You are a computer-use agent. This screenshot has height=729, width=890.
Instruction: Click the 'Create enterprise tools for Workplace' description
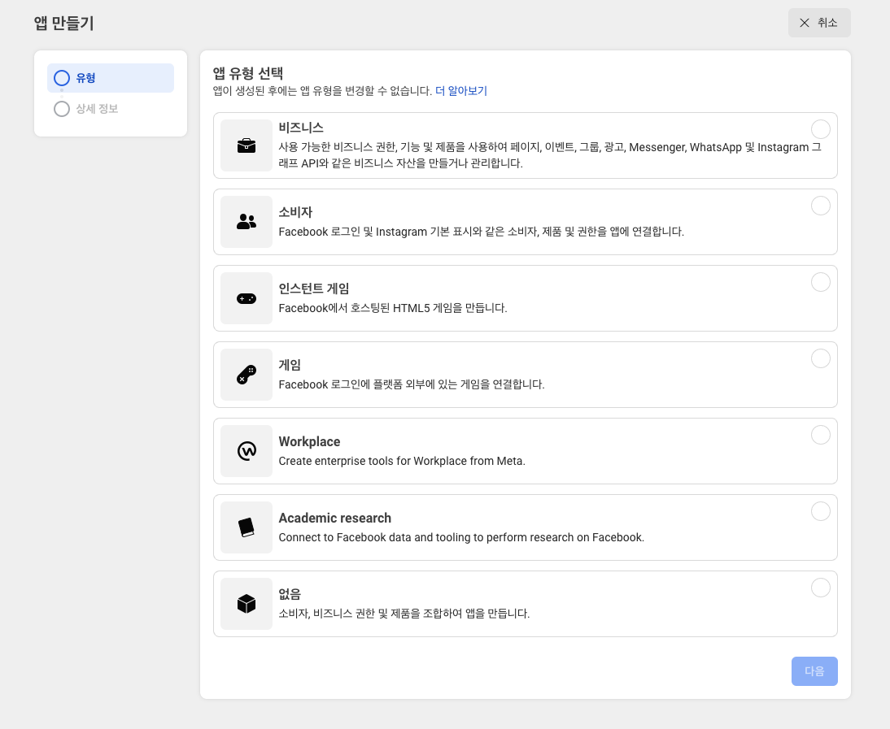click(x=402, y=461)
